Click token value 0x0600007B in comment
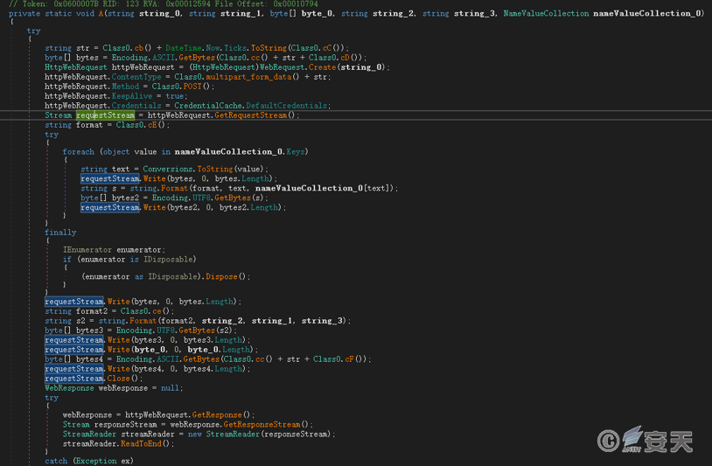712x466 pixels. pyautogui.click(x=76, y=3)
